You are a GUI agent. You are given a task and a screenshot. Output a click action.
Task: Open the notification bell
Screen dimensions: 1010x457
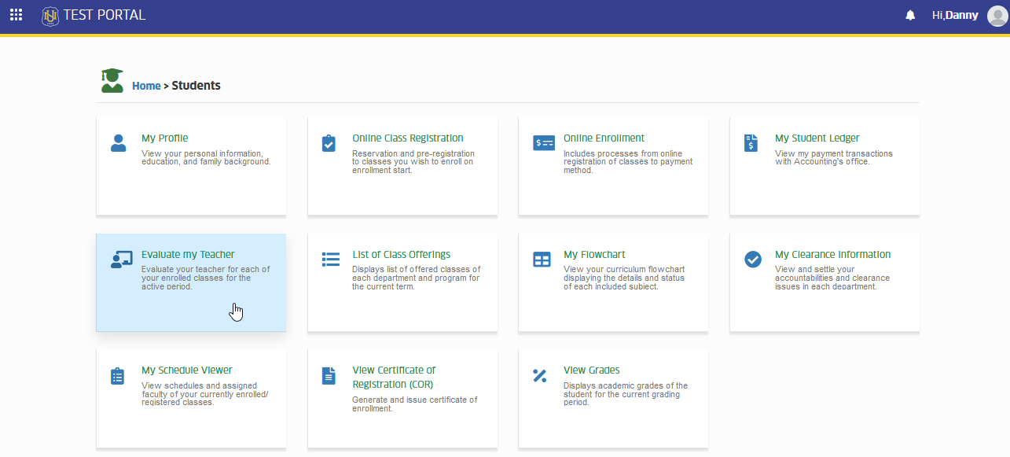pos(910,16)
